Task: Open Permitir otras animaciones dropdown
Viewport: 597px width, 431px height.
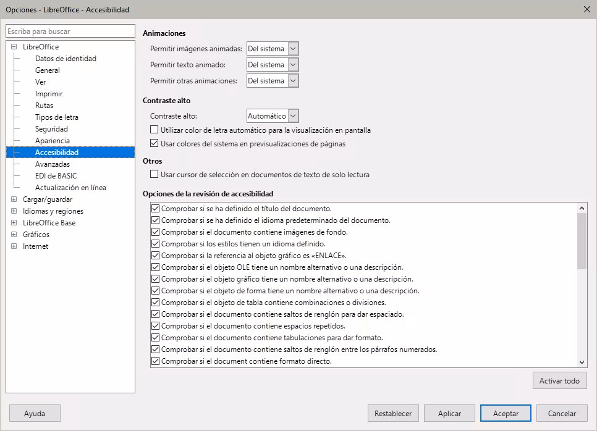Action: 273,81
